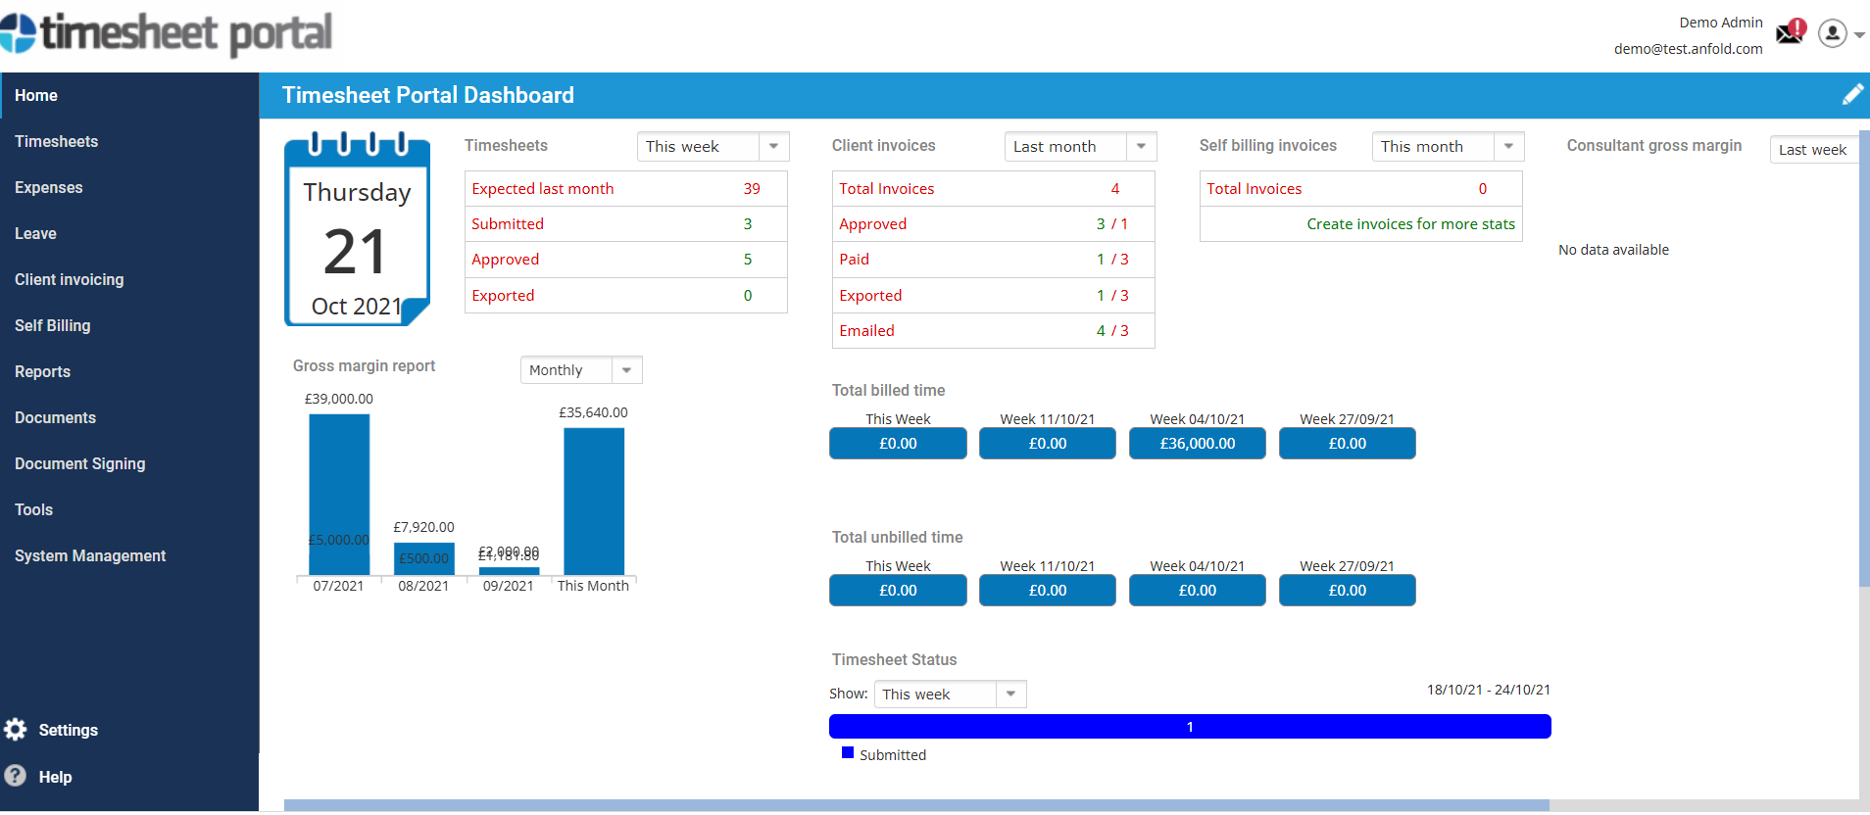Open the Client invoices period dropdown
The width and height of the screenshot is (1870, 815).
(x=1080, y=146)
